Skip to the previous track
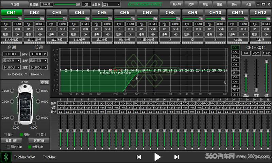The height and width of the screenshot is (163, 272). pos(139,157)
